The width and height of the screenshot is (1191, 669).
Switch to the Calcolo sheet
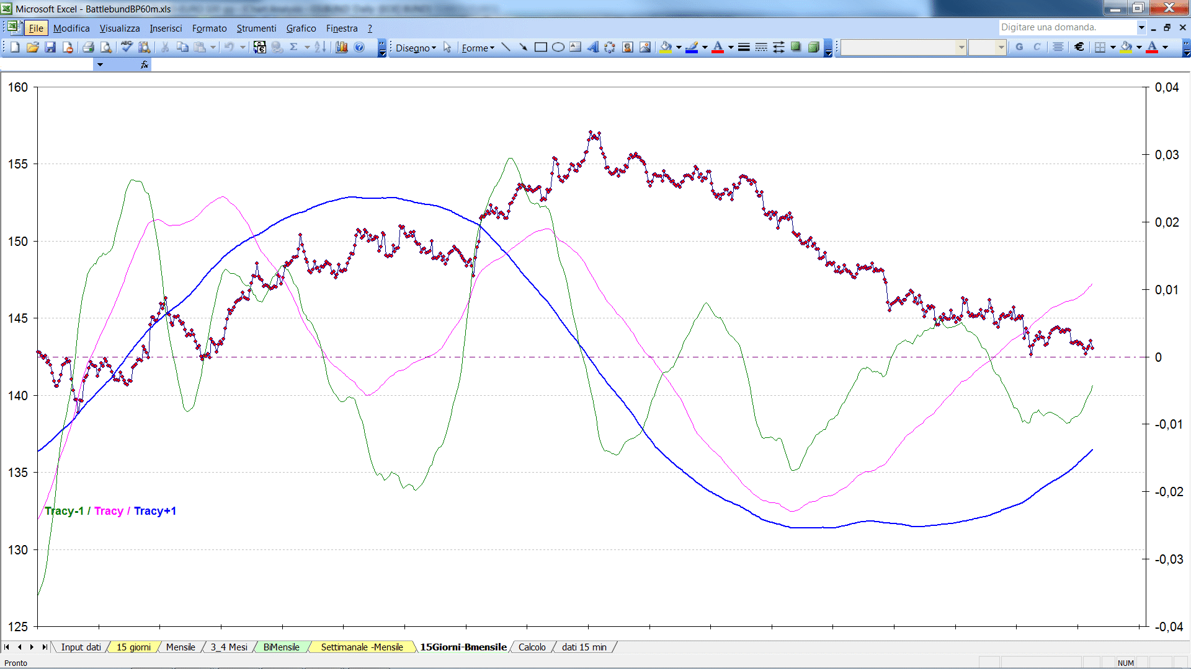532,647
